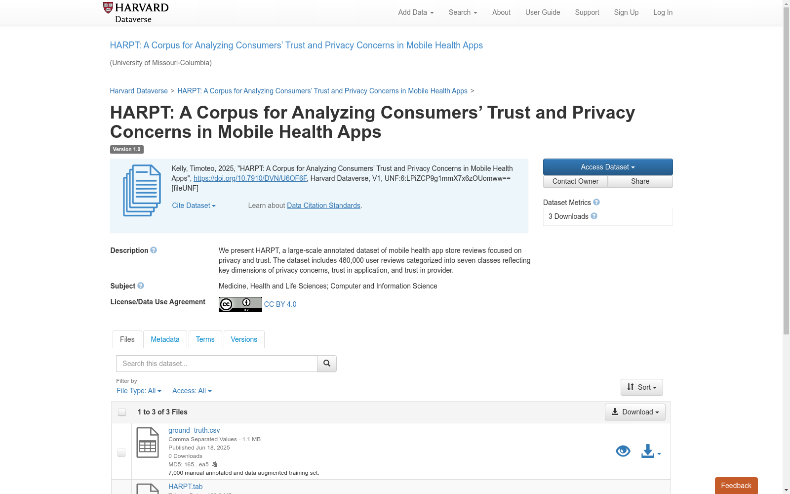The height and width of the screenshot is (494, 790).
Task: Expand the Cite Dataset dropdown
Action: point(194,206)
